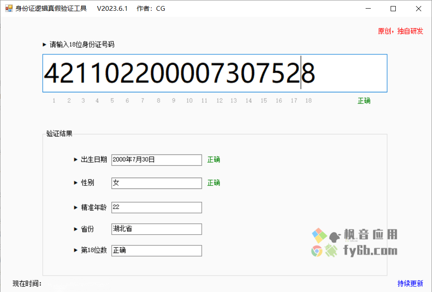Click position marker 18 under the ID box

(x=308, y=100)
